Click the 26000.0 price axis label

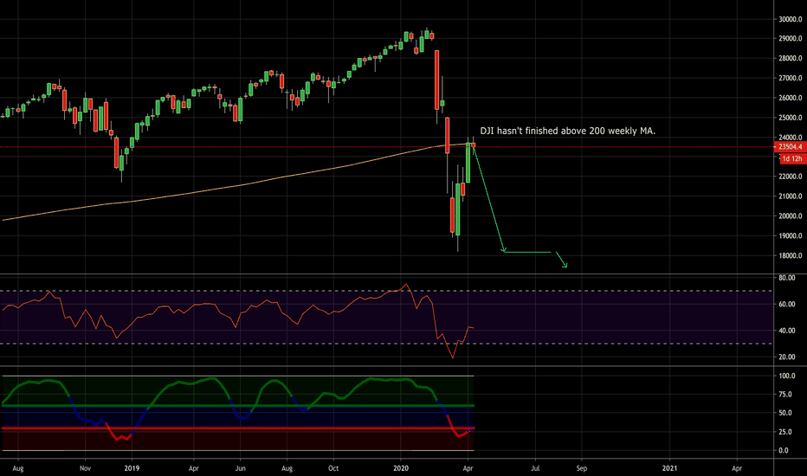[791, 98]
